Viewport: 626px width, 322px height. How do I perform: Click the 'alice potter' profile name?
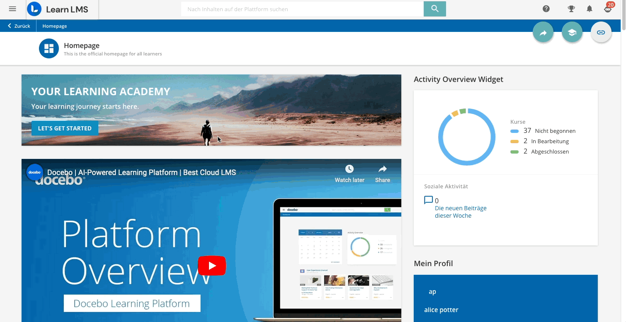click(x=441, y=310)
